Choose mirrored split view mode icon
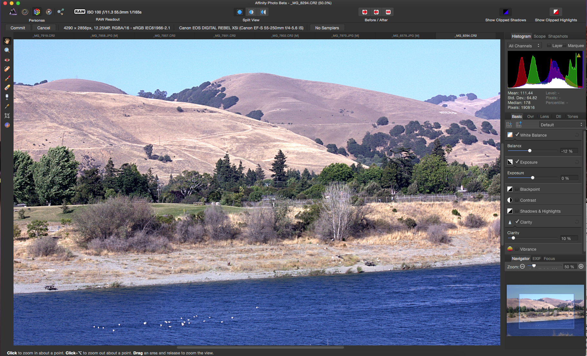This screenshot has width=587, height=356. tap(263, 12)
